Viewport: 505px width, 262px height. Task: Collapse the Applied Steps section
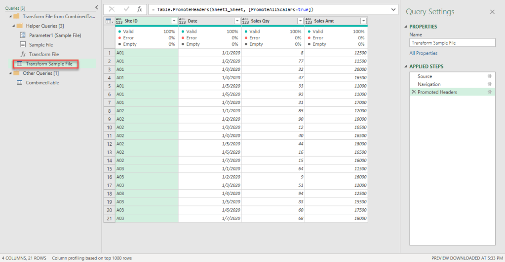tap(406, 66)
